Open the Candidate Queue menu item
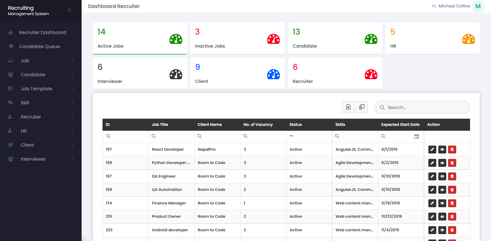491x241 pixels. pos(39,47)
